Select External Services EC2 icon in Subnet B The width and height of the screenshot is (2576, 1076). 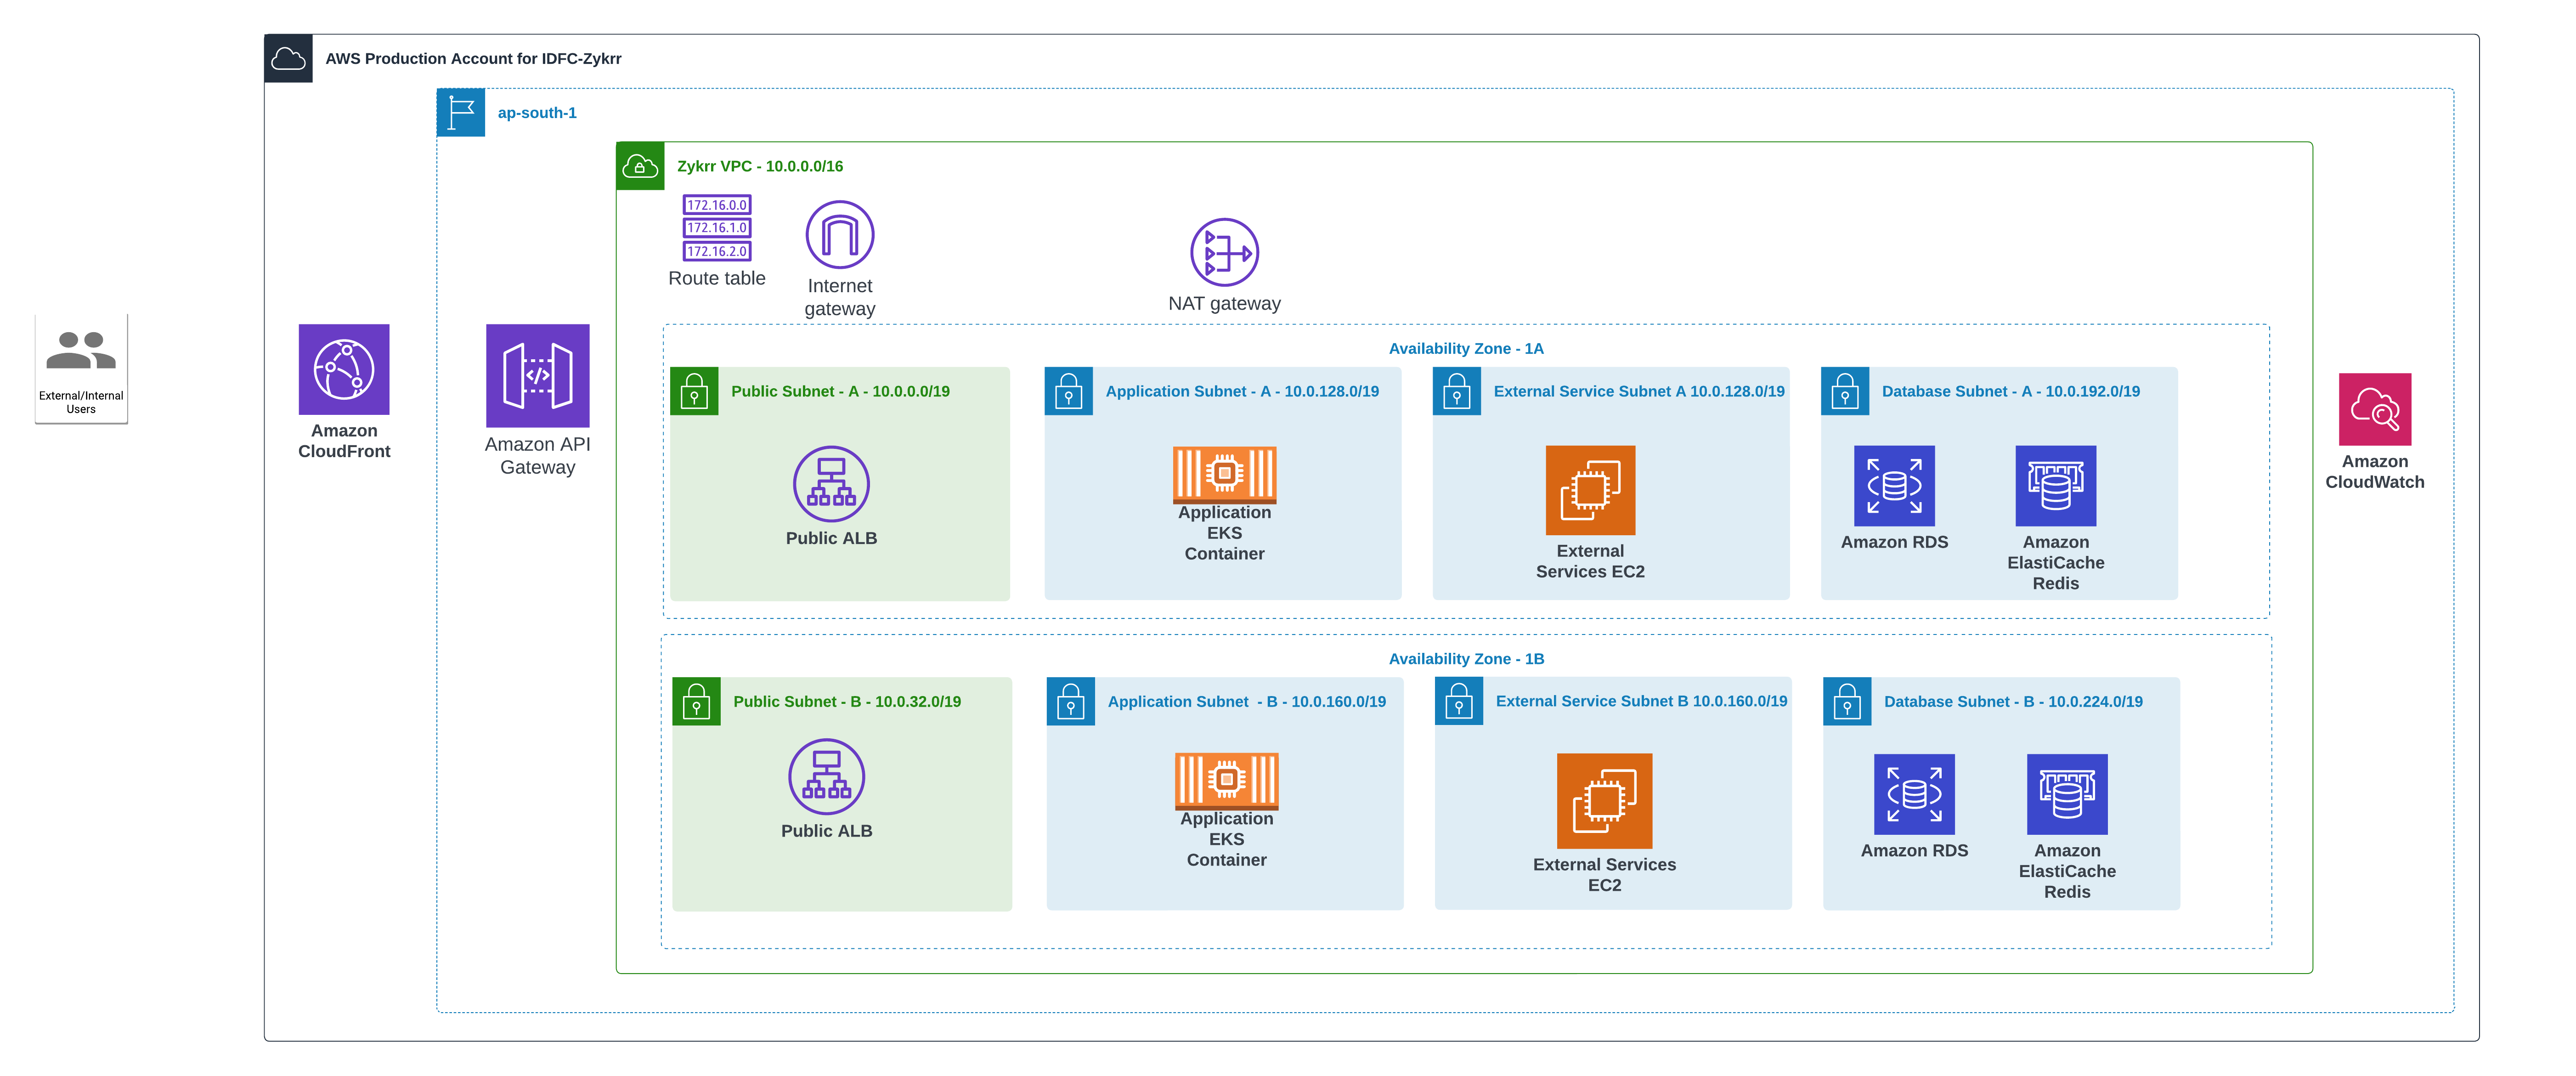coord(1604,801)
